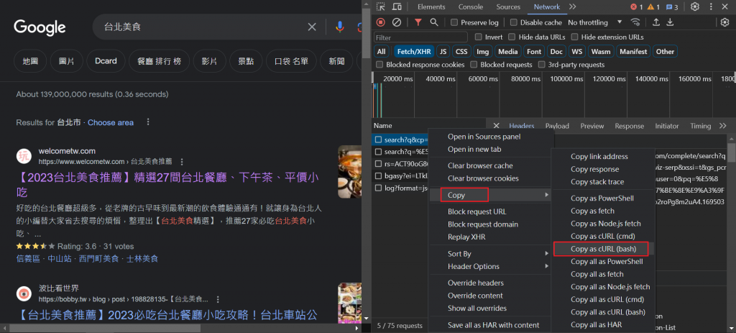Viewport: 736px width, 333px height.
Task: Open the hot pot result thumbnail
Action: coord(350,171)
